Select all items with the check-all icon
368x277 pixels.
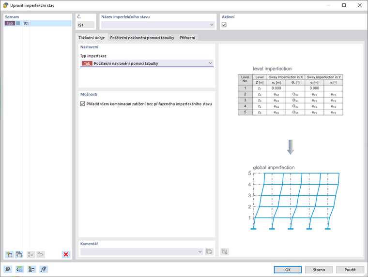(31, 254)
